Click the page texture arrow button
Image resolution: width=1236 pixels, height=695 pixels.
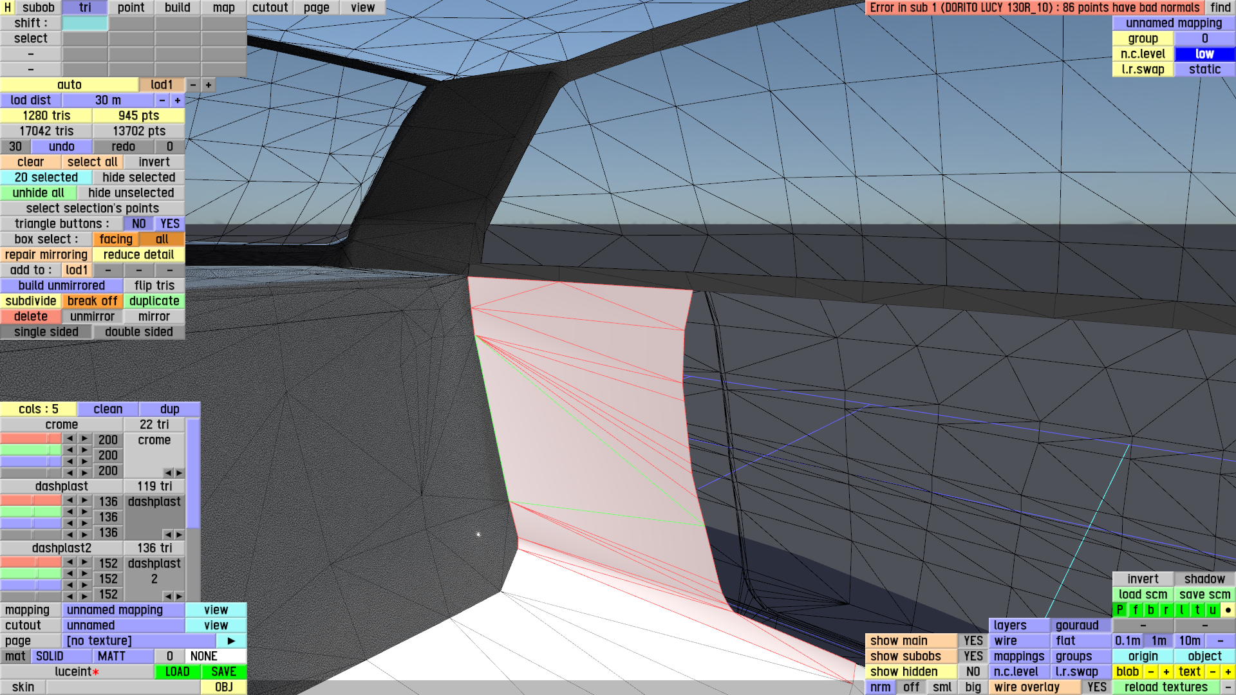(x=231, y=641)
